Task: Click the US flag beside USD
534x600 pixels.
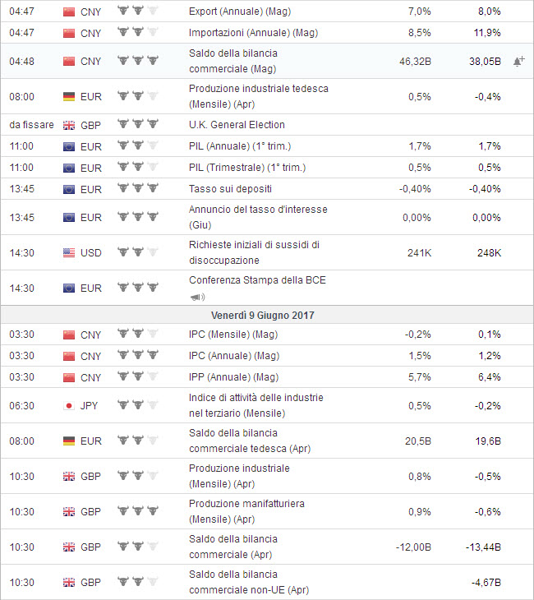Action: pyautogui.click(x=69, y=252)
